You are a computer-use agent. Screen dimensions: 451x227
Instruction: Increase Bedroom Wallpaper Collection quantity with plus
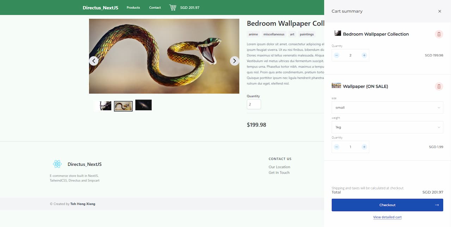pos(364,55)
